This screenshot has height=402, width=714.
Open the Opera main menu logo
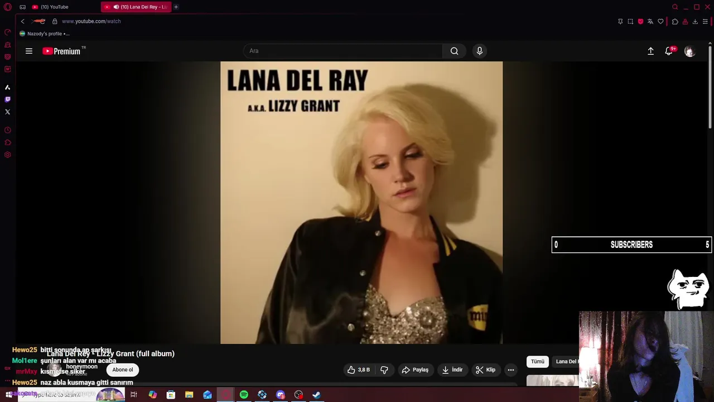pos(8,7)
